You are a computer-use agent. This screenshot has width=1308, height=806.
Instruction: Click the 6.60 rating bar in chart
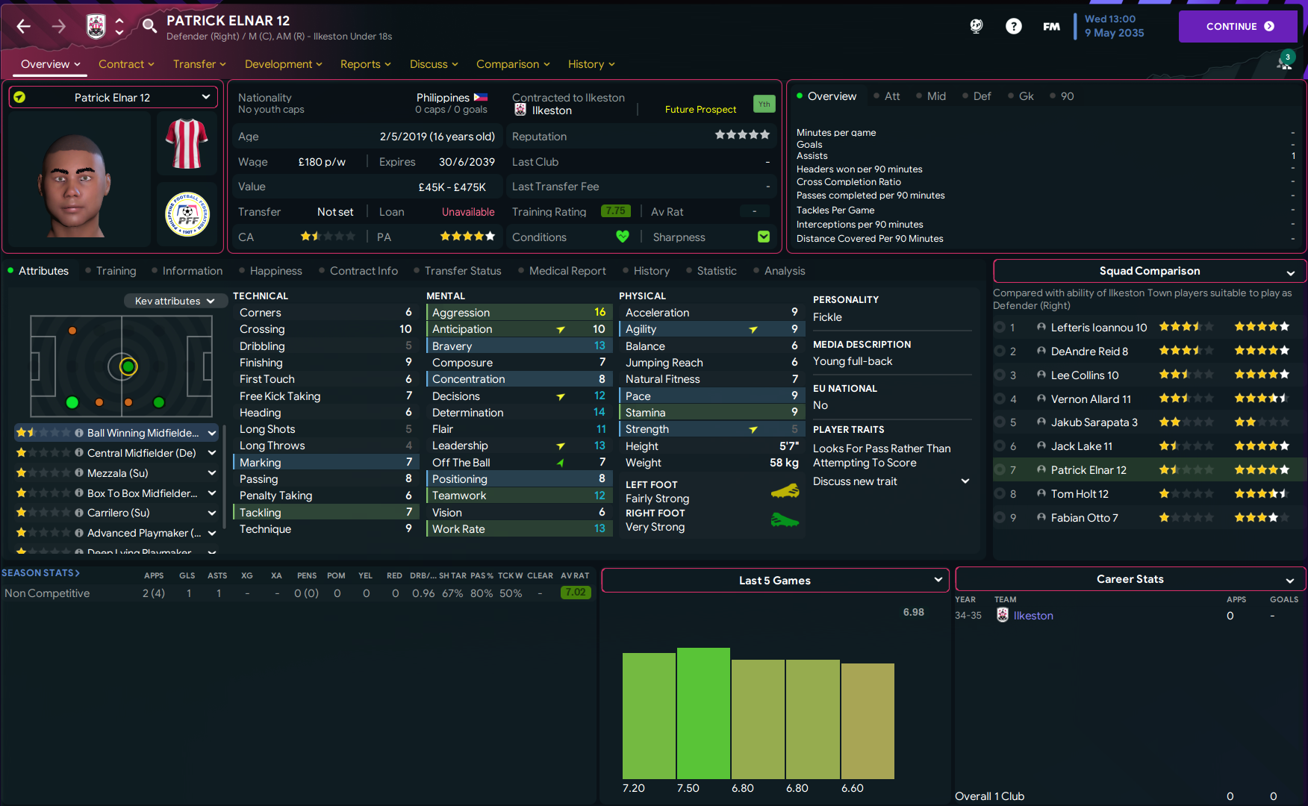[x=868, y=721]
